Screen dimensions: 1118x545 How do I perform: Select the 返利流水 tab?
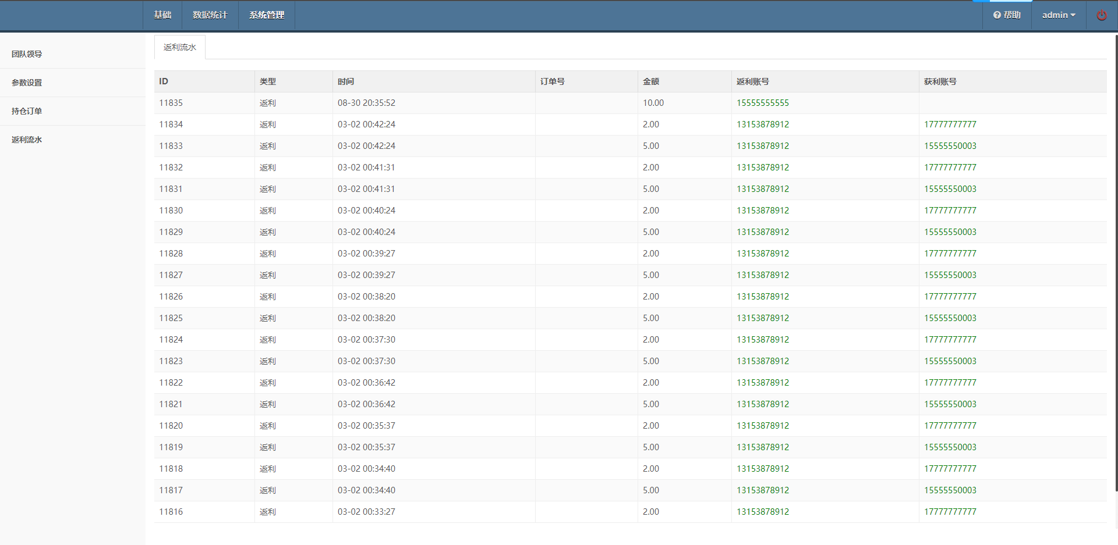tap(179, 47)
